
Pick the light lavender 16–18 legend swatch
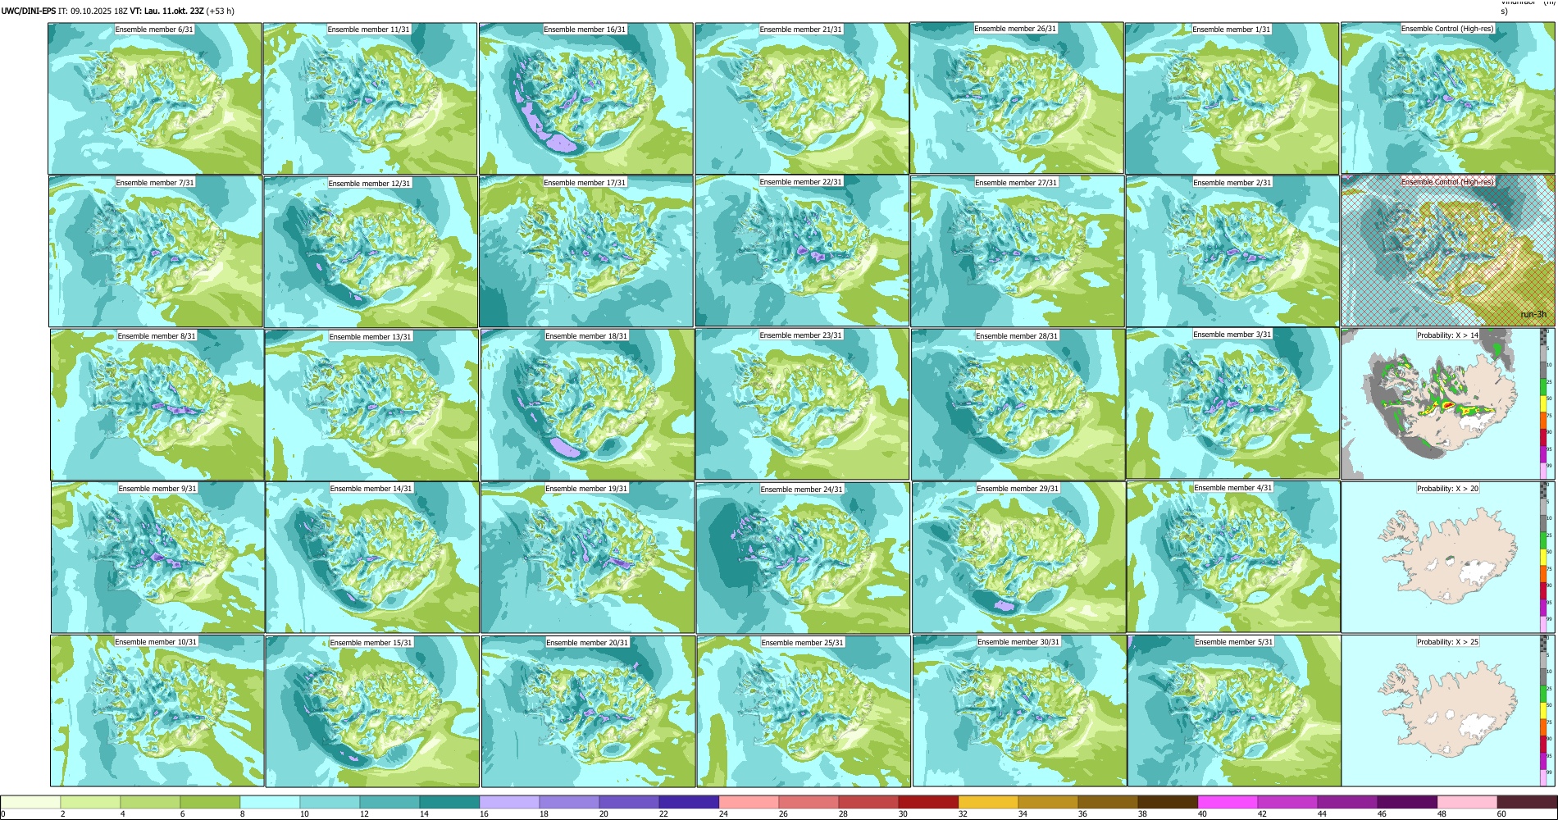[509, 802]
